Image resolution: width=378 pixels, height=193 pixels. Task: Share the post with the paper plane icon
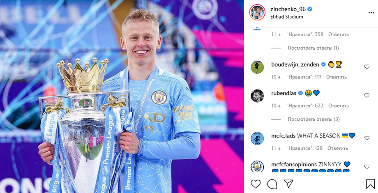(288, 184)
